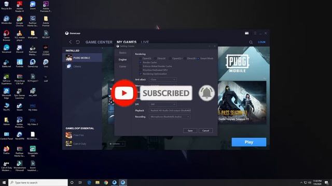Image resolution: width=332 pixels, height=186 pixels.
Task: Select PUBG MOBILE in installed list
Action: [82, 58]
